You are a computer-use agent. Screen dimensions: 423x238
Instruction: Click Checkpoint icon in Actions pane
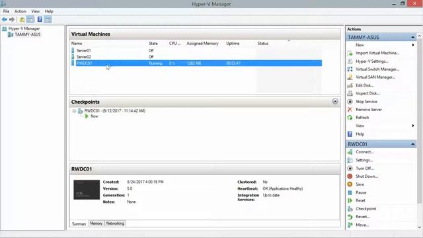pyautogui.click(x=350, y=209)
